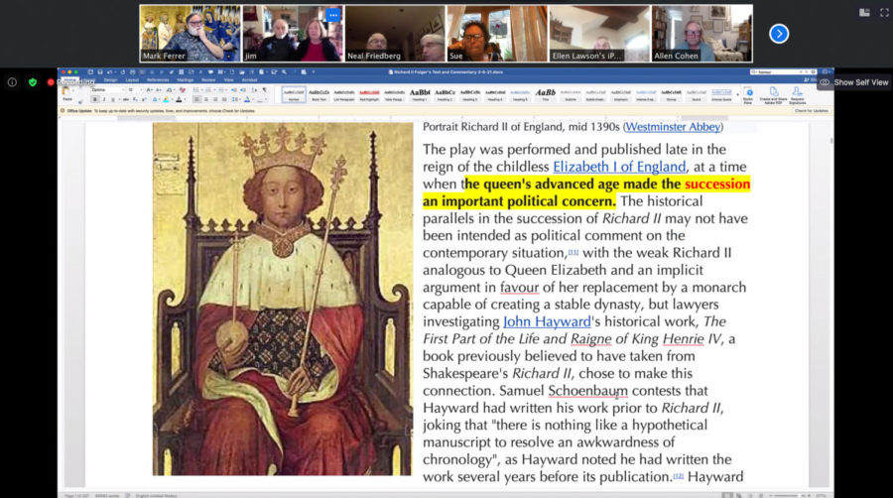Apply Heading 1 style
The height and width of the screenshot is (498, 893).
(420, 94)
